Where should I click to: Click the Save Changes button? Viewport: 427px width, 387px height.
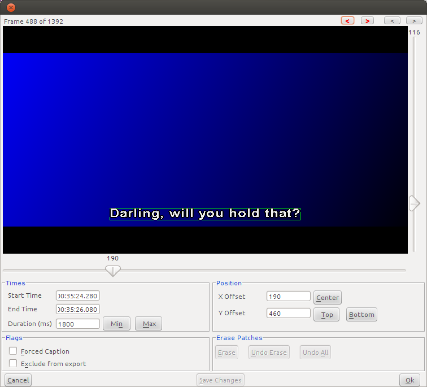[x=220, y=380]
